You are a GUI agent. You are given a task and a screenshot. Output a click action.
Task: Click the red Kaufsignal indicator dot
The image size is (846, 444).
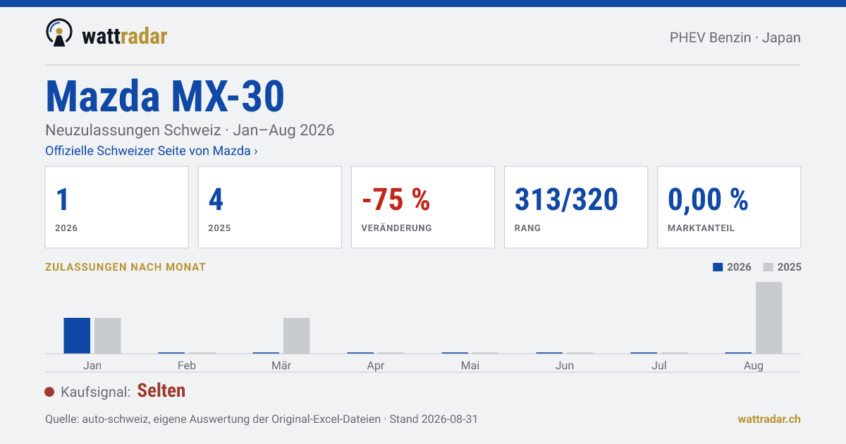[x=49, y=392]
